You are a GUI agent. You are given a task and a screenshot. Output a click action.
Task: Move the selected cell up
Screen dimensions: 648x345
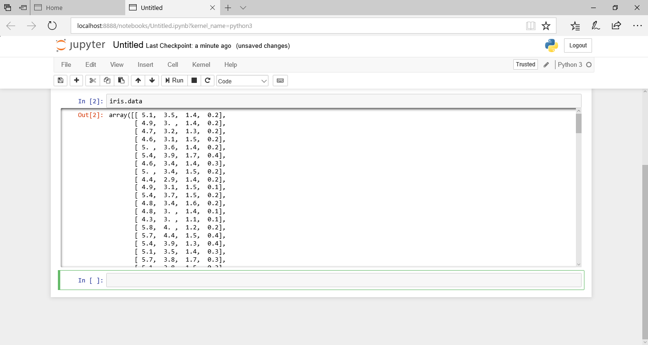(x=138, y=80)
